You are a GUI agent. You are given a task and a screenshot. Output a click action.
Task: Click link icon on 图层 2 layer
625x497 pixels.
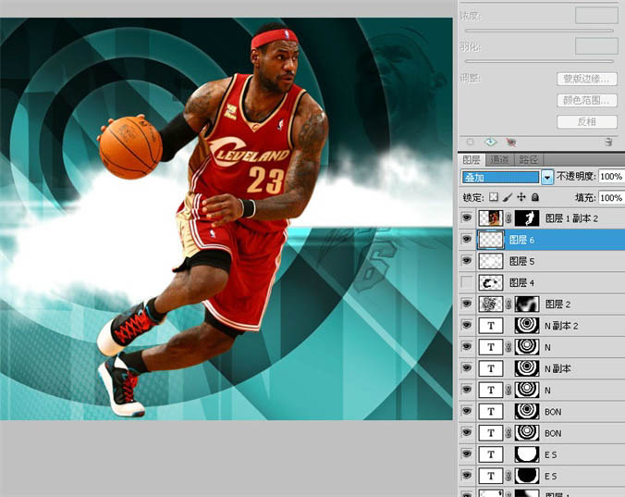click(x=509, y=304)
